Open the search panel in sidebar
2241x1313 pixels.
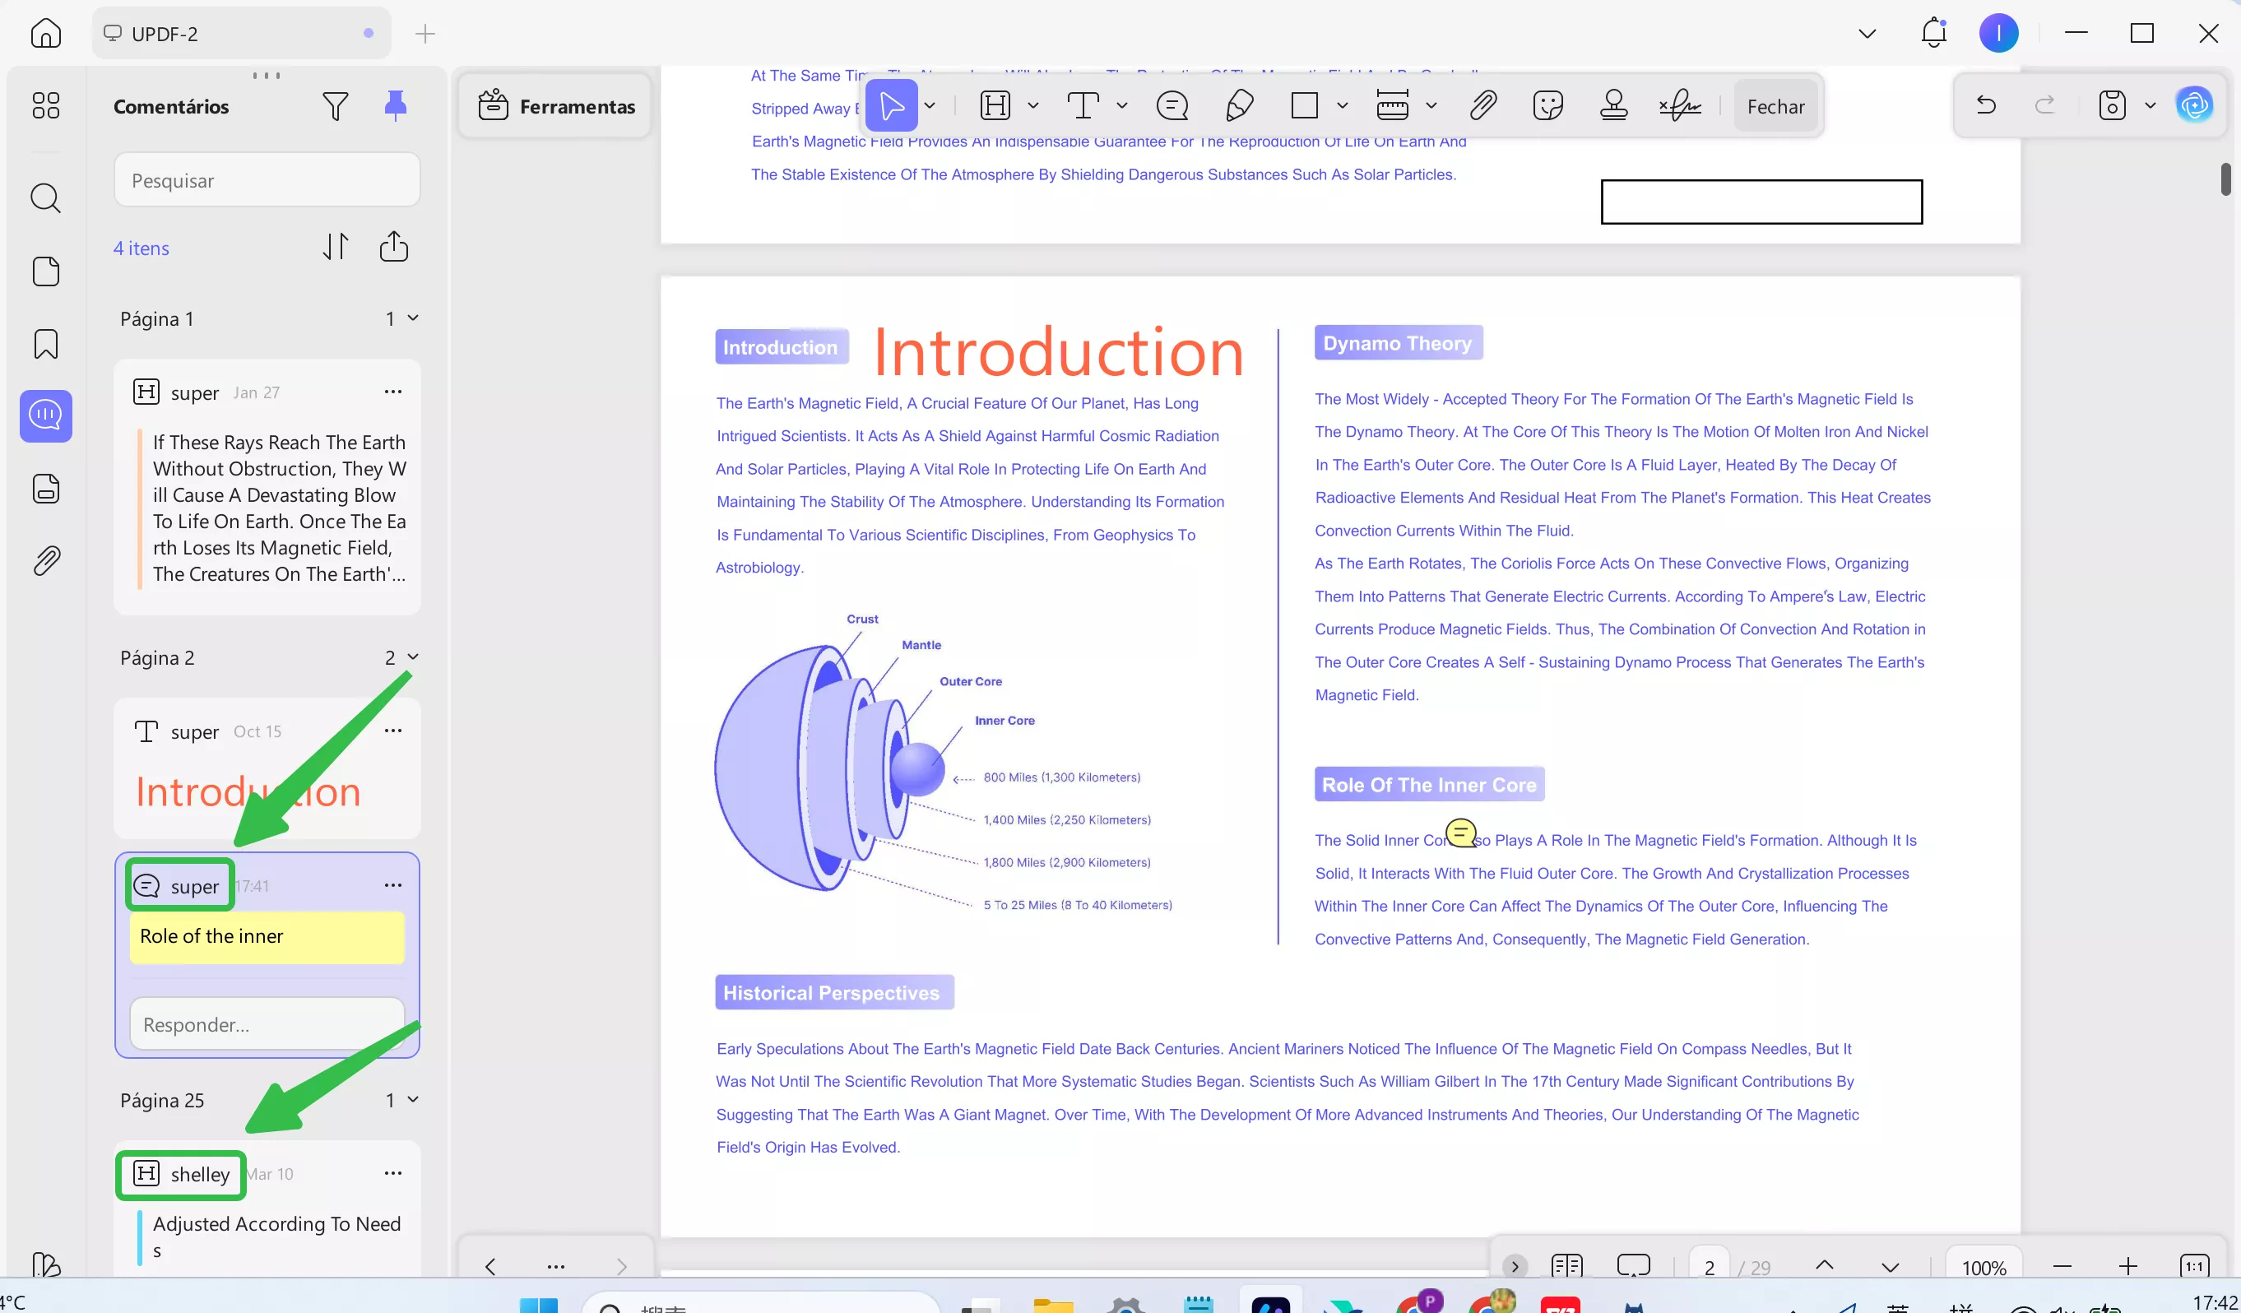(x=45, y=197)
